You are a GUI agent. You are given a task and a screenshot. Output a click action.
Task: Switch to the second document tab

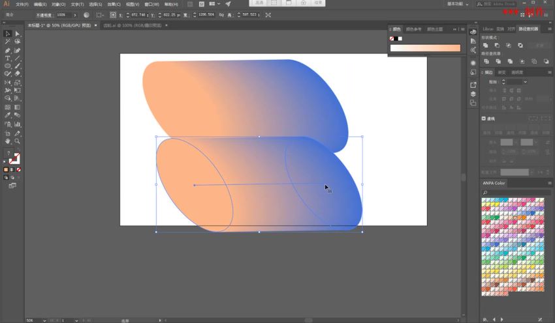[x=133, y=25]
